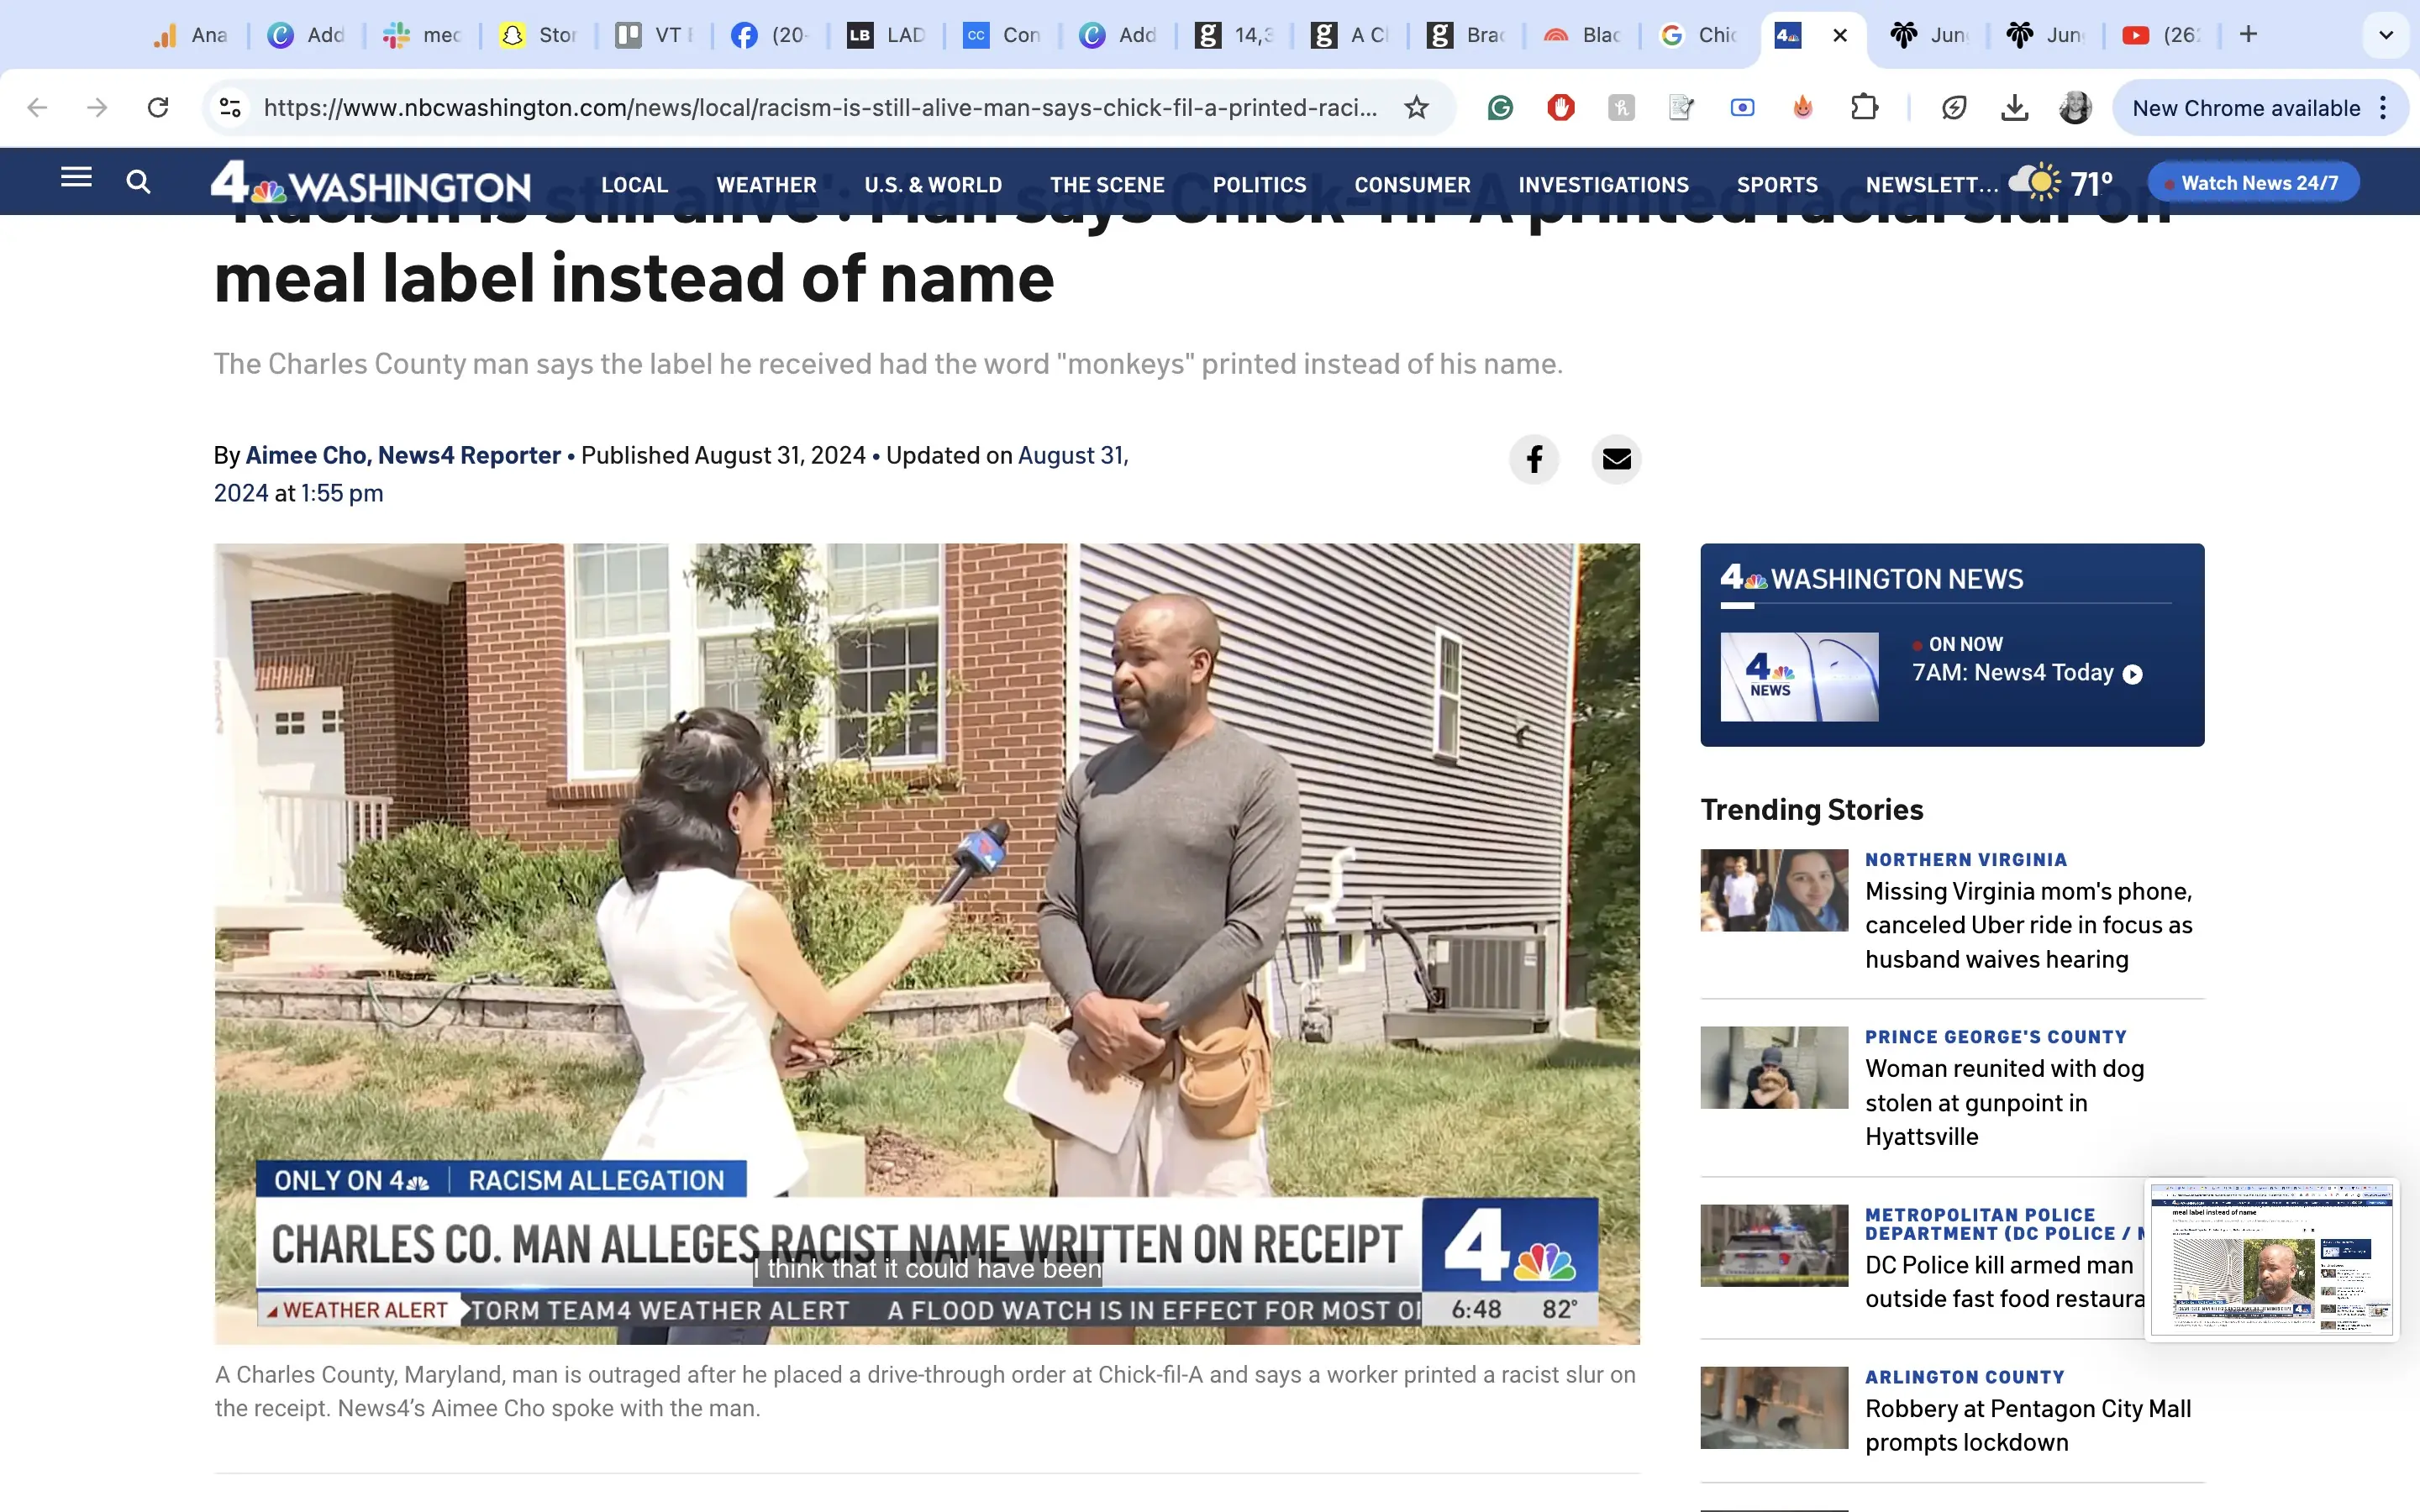Click the site search magnifier icon
Screen dimensions: 2420x1512
138,182
